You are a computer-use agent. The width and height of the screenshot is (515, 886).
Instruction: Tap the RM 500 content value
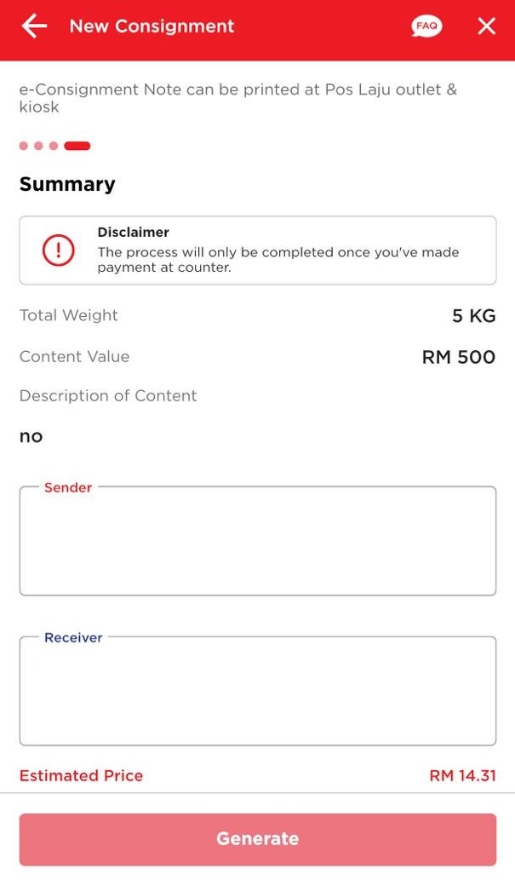pos(458,357)
